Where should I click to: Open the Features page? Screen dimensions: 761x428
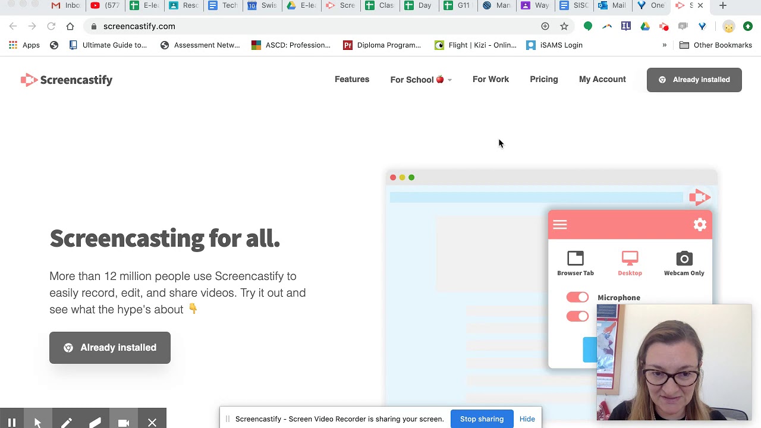(x=352, y=79)
